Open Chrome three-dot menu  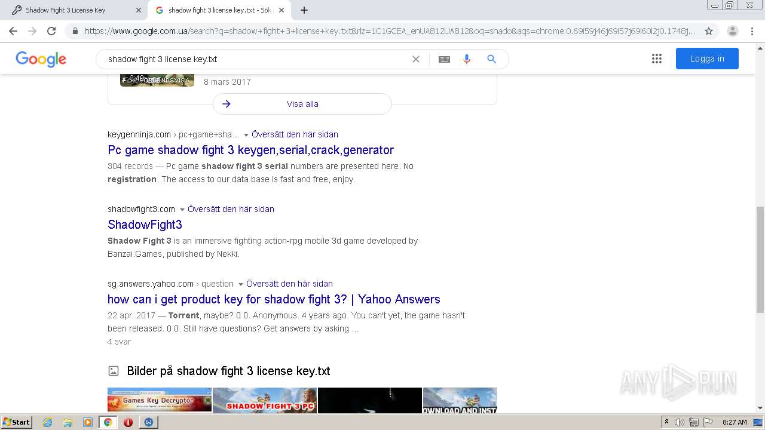click(x=752, y=31)
